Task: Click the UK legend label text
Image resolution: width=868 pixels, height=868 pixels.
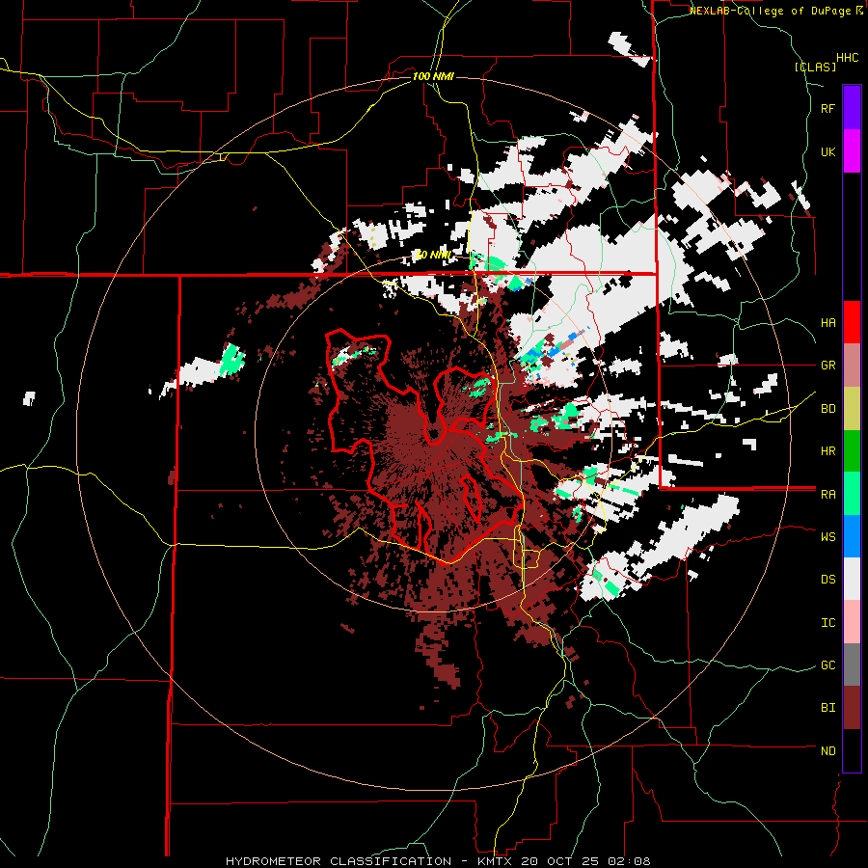Action: 828,152
